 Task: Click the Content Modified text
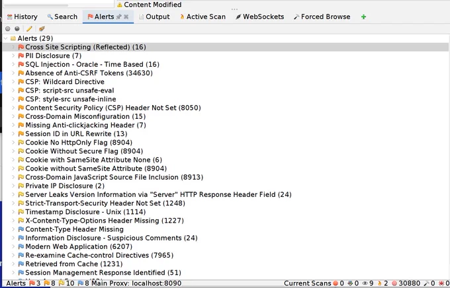[x=153, y=5]
